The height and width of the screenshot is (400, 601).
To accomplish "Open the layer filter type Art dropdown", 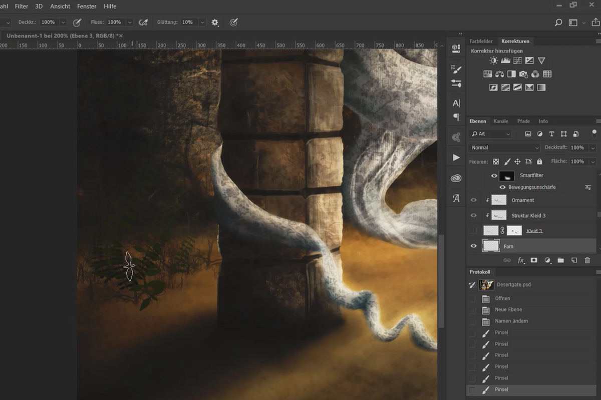I will [490, 134].
